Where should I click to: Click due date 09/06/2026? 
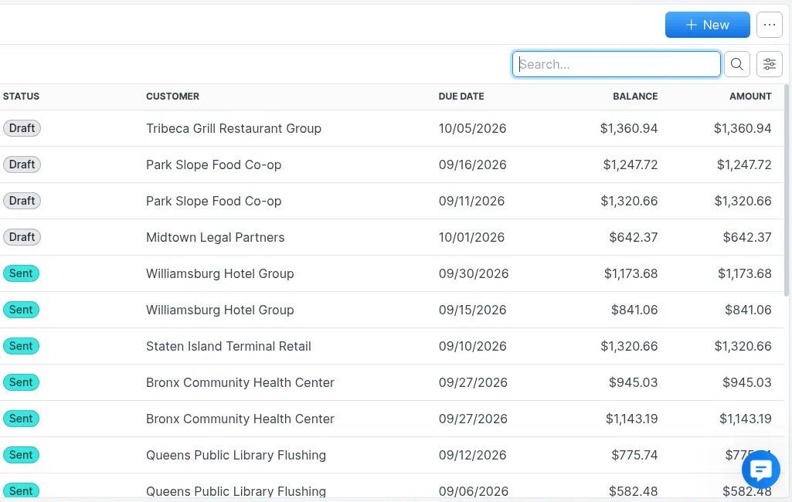pos(474,491)
